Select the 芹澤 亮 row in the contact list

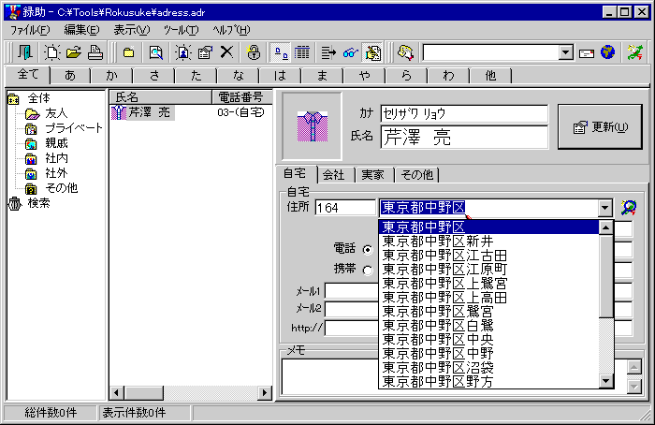pyautogui.click(x=143, y=112)
